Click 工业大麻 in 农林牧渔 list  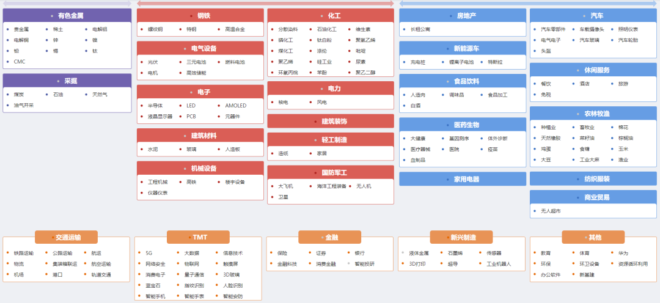click(x=589, y=159)
